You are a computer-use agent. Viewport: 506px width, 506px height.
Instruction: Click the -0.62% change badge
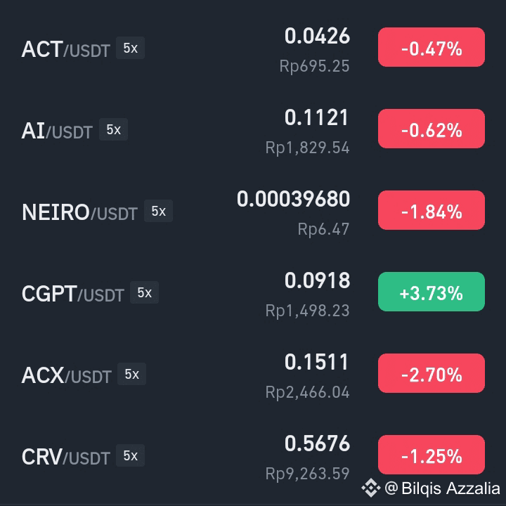tap(431, 129)
